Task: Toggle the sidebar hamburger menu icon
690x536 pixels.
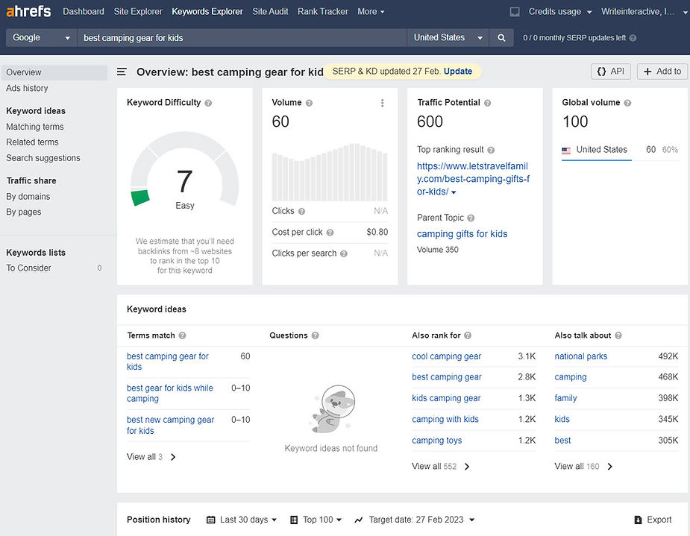Action: click(x=122, y=72)
